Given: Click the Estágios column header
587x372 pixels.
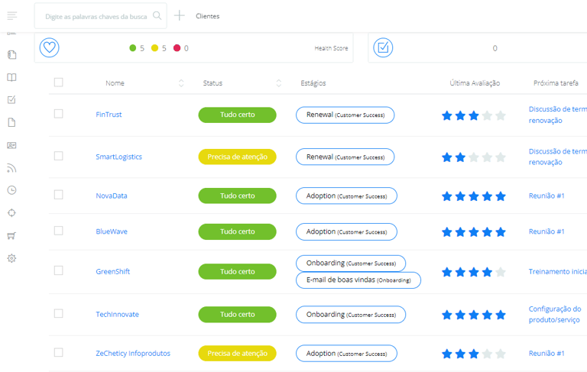Looking at the screenshot, I should [x=313, y=83].
